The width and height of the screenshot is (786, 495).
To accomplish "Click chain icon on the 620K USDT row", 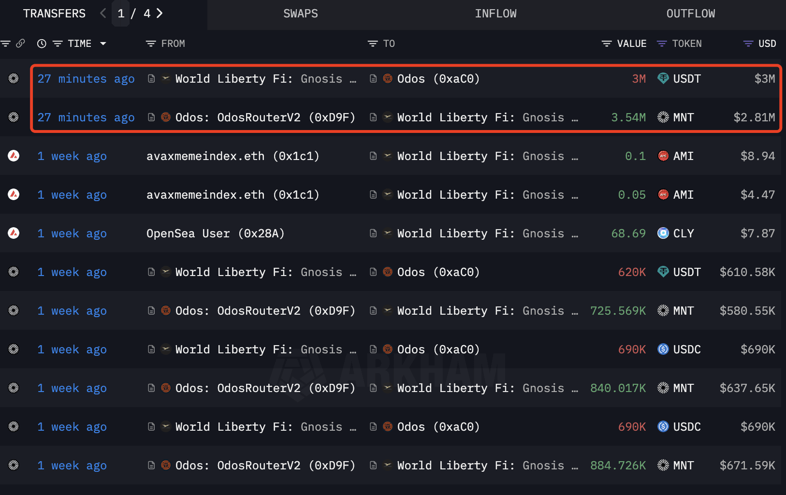I will (x=14, y=272).
